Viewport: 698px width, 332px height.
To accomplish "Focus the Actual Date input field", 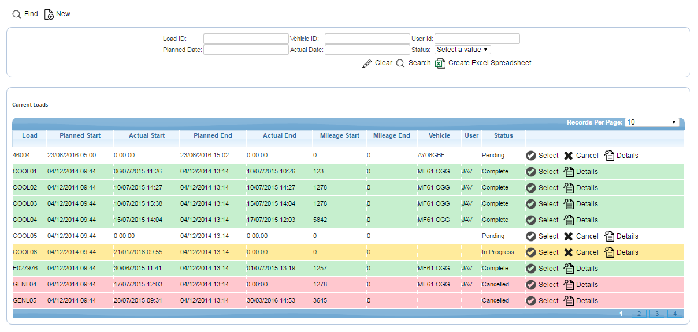I will [367, 50].
